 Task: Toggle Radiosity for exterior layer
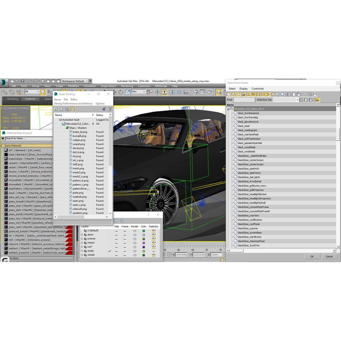click(x=153, y=239)
